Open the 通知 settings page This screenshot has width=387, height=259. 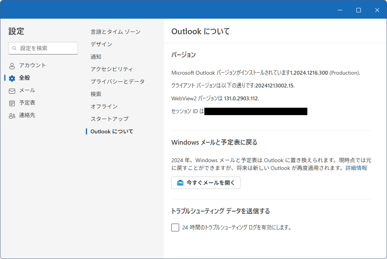coord(96,57)
